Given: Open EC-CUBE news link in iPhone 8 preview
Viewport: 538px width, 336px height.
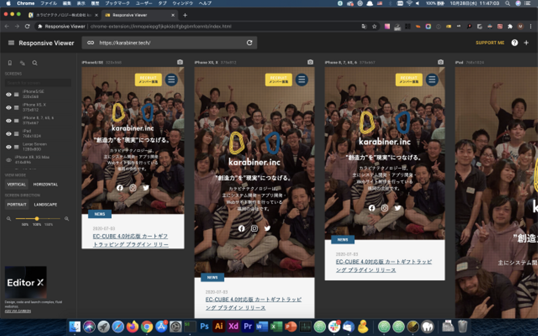Looking at the screenshot, I should (384, 266).
